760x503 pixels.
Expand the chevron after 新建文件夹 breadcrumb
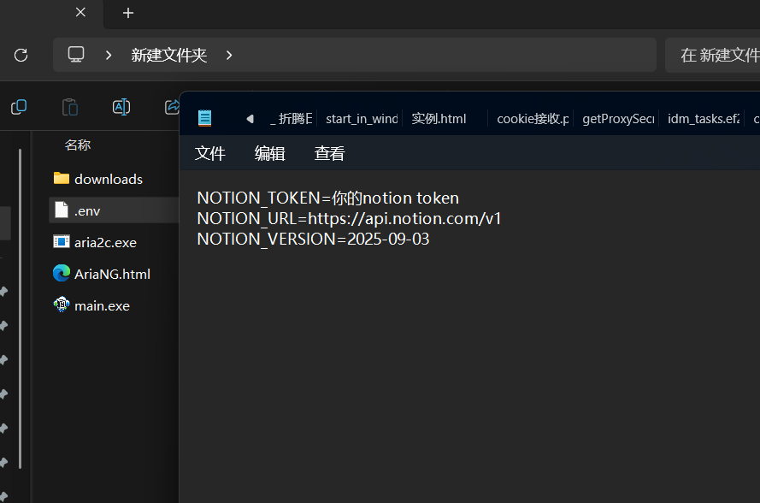pyautogui.click(x=229, y=55)
